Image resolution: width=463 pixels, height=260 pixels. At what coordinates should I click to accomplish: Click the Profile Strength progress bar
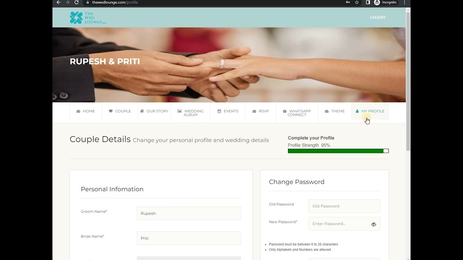pyautogui.click(x=338, y=151)
